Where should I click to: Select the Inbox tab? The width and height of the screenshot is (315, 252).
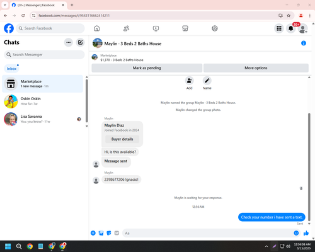click(x=11, y=69)
